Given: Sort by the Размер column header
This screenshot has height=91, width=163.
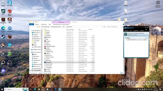Looking at the screenshot, I should [x=90, y=29].
